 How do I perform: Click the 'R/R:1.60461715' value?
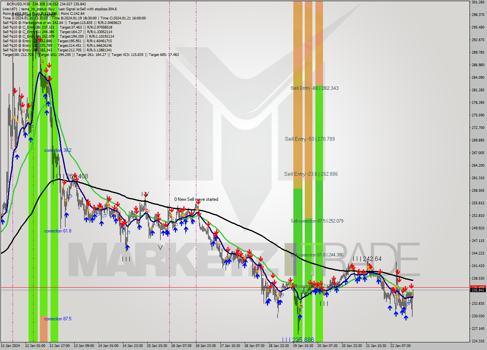click(x=99, y=41)
